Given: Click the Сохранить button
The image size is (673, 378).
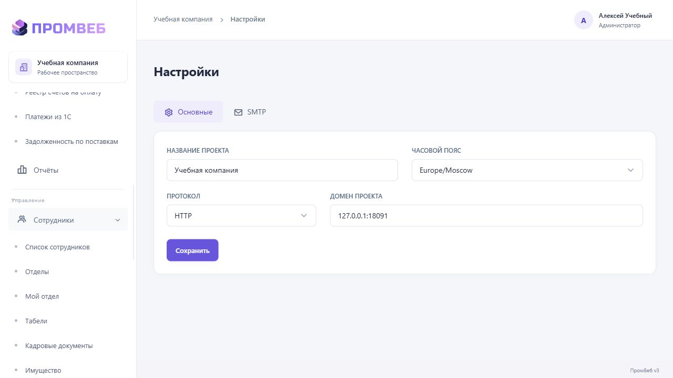Looking at the screenshot, I should pos(192,250).
